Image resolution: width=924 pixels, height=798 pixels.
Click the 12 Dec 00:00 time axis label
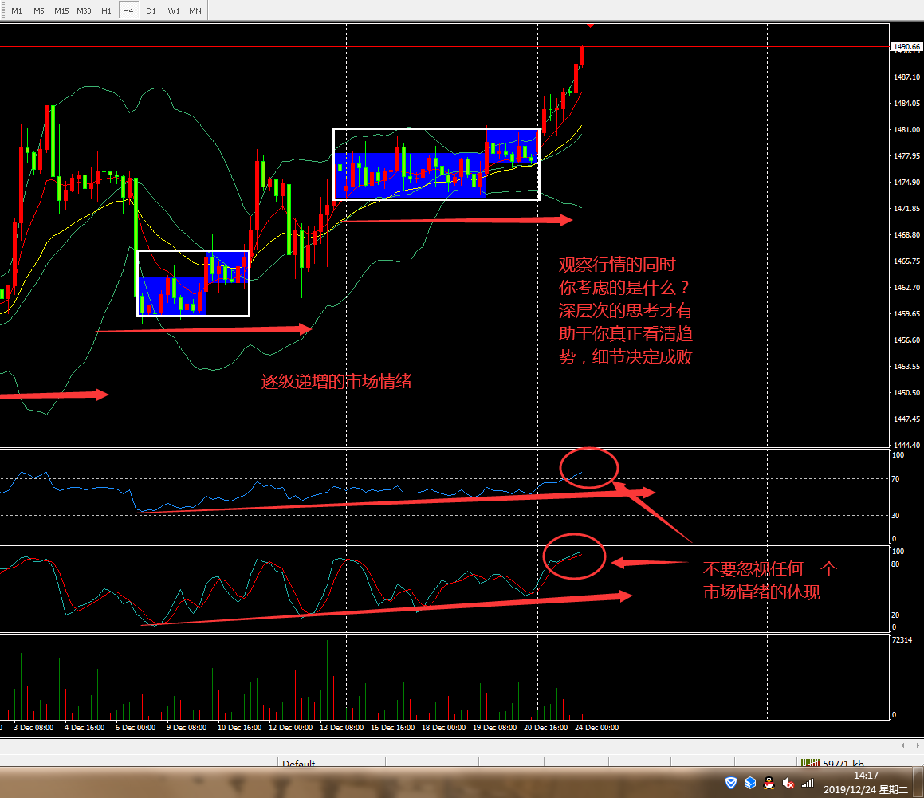click(290, 727)
